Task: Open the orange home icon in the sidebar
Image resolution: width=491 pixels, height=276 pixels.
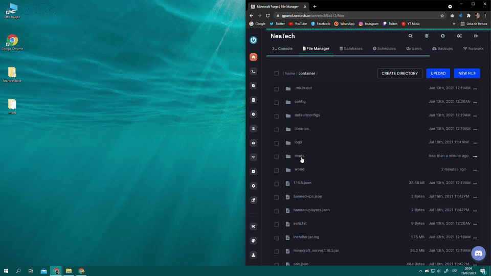Action: (253, 57)
